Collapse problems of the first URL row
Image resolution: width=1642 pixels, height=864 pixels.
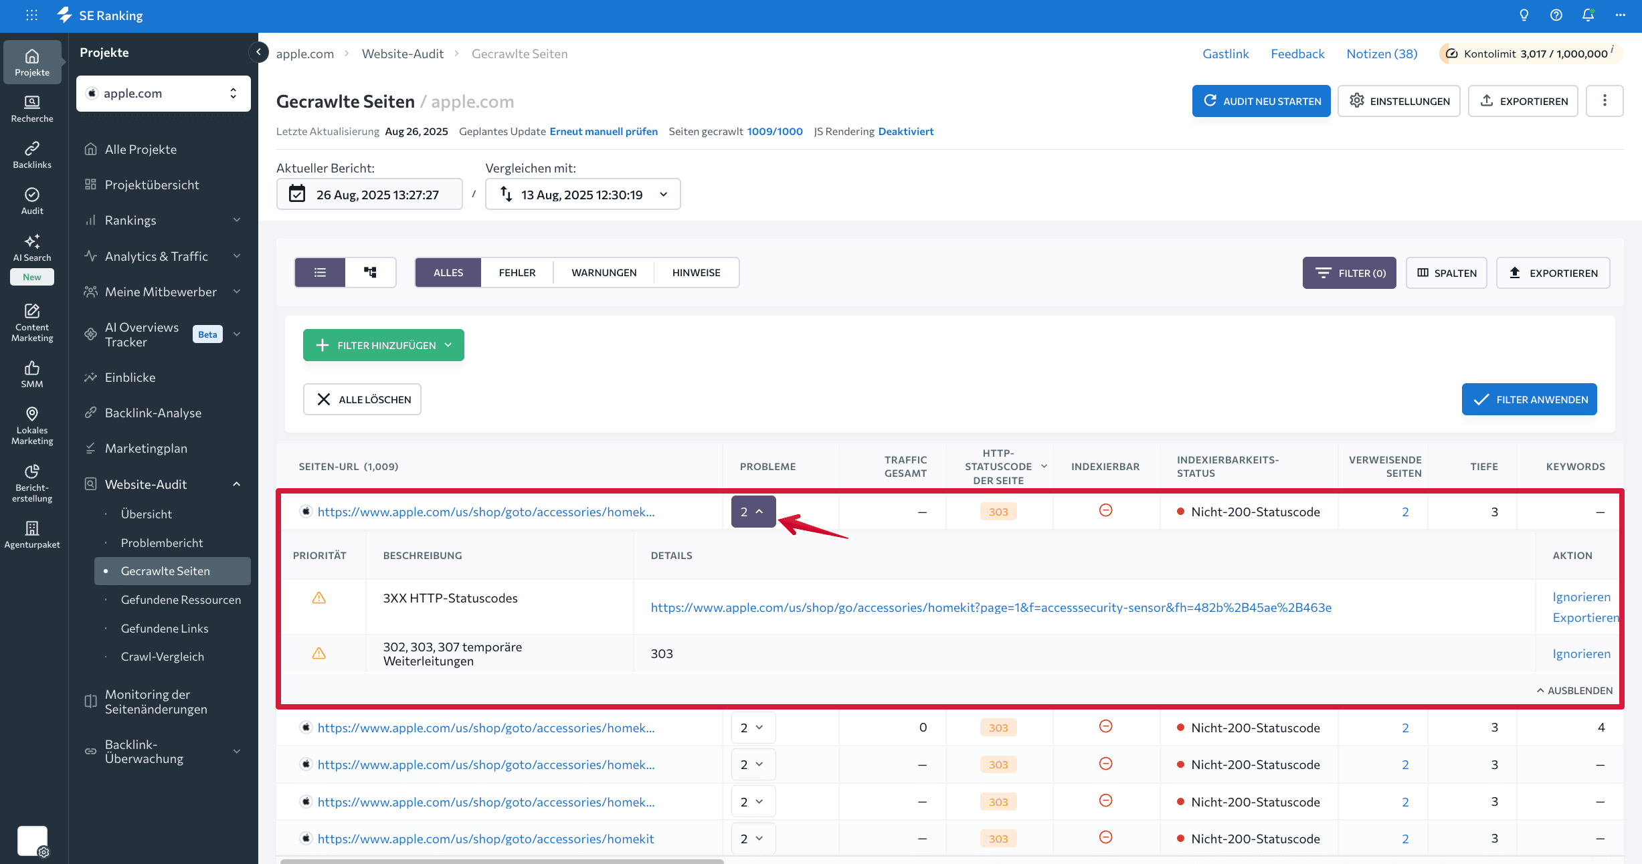(753, 512)
